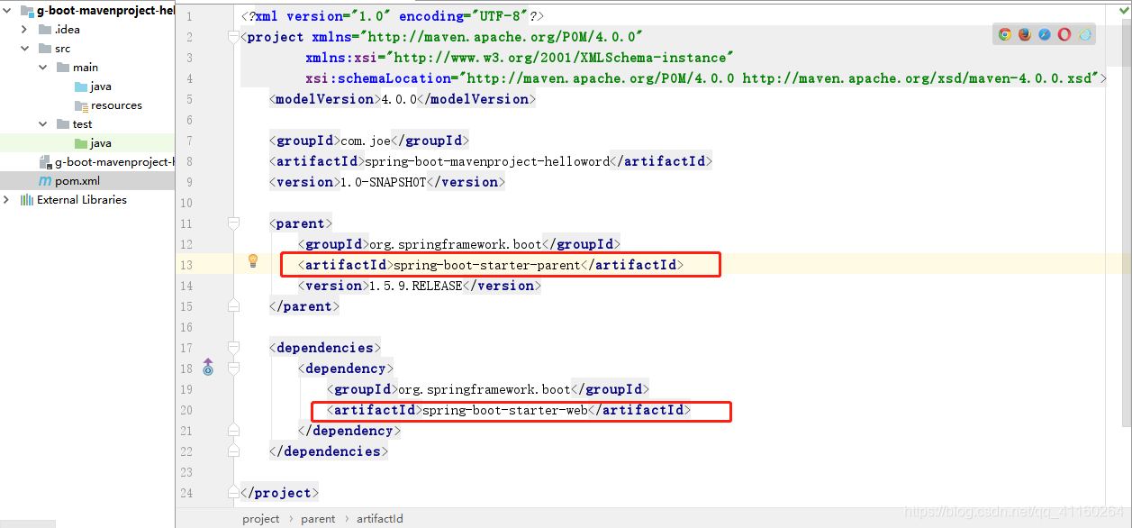This screenshot has width=1132, height=528.
Task: Click the project module icon at tree root
Action: click(x=26, y=11)
